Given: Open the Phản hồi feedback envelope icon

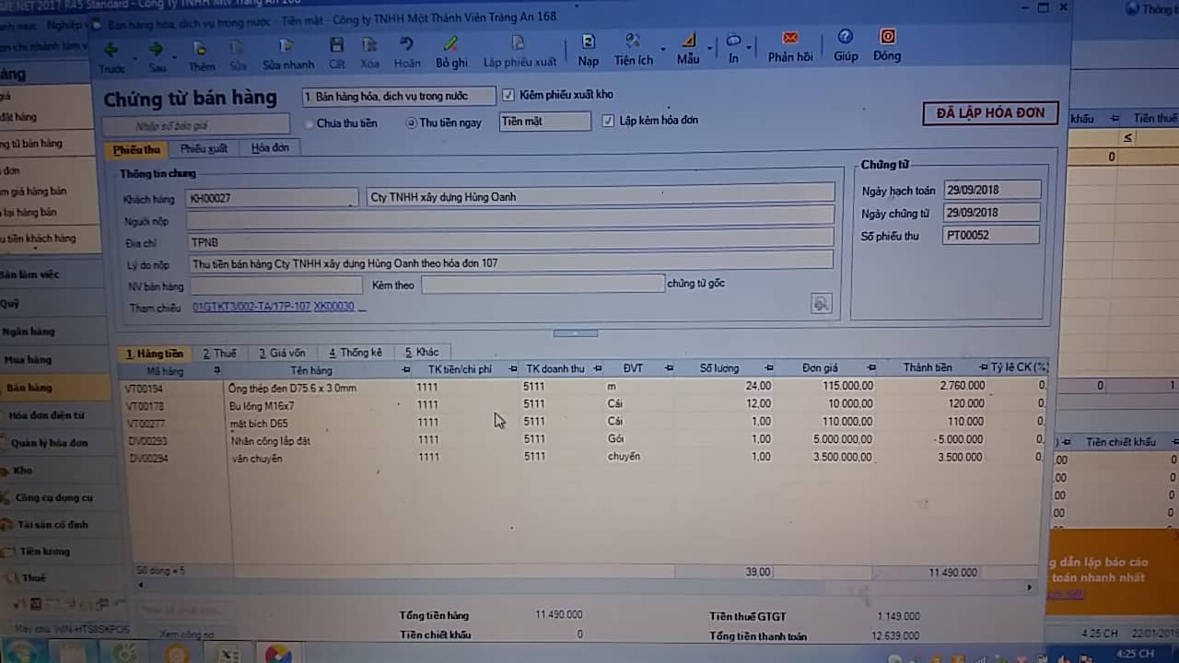Looking at the screenshot, I should click(x=790, y=38).
